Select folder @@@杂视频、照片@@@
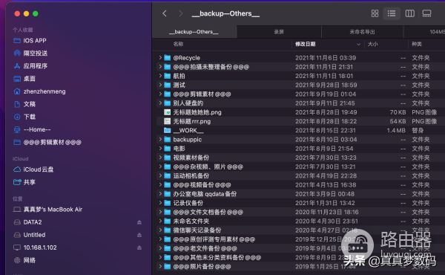 point(208,166)
